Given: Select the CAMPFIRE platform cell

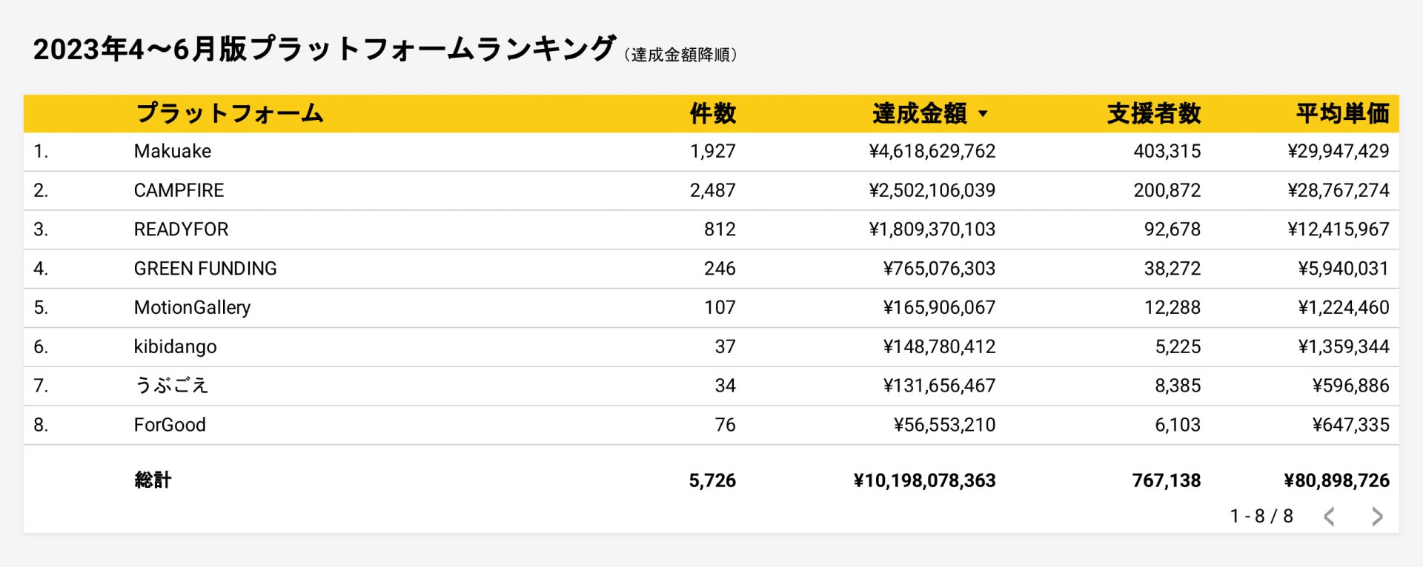Looking at the screenshot, I should pyautogui.click(x=179, y=190).
